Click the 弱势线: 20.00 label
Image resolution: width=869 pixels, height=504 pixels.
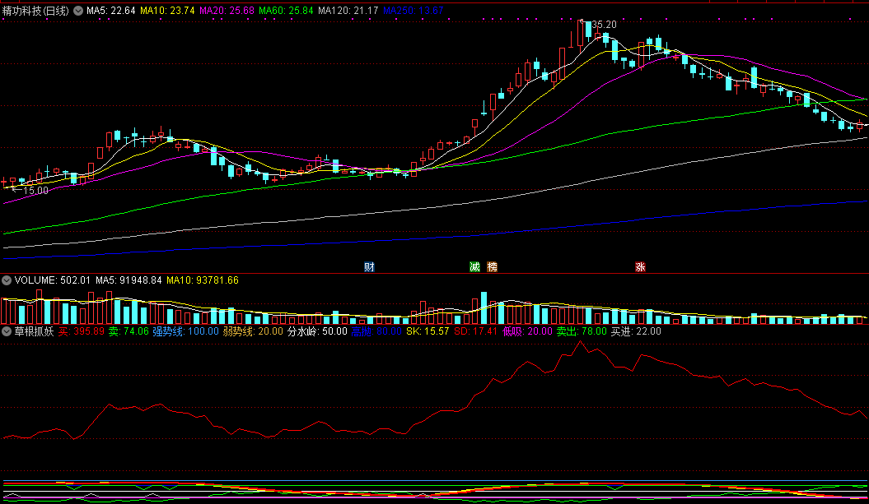coord(253,331)
